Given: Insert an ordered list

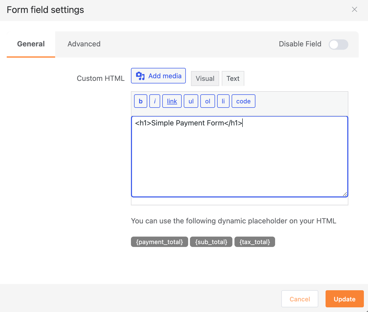Looking at the screenshot, I should click(208, 101).
